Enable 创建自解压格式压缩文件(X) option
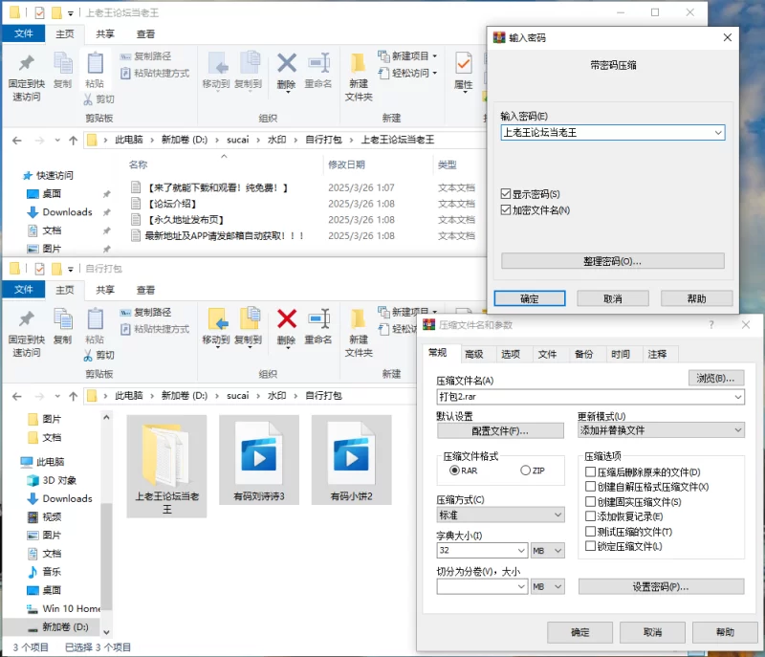 [590, 487]
